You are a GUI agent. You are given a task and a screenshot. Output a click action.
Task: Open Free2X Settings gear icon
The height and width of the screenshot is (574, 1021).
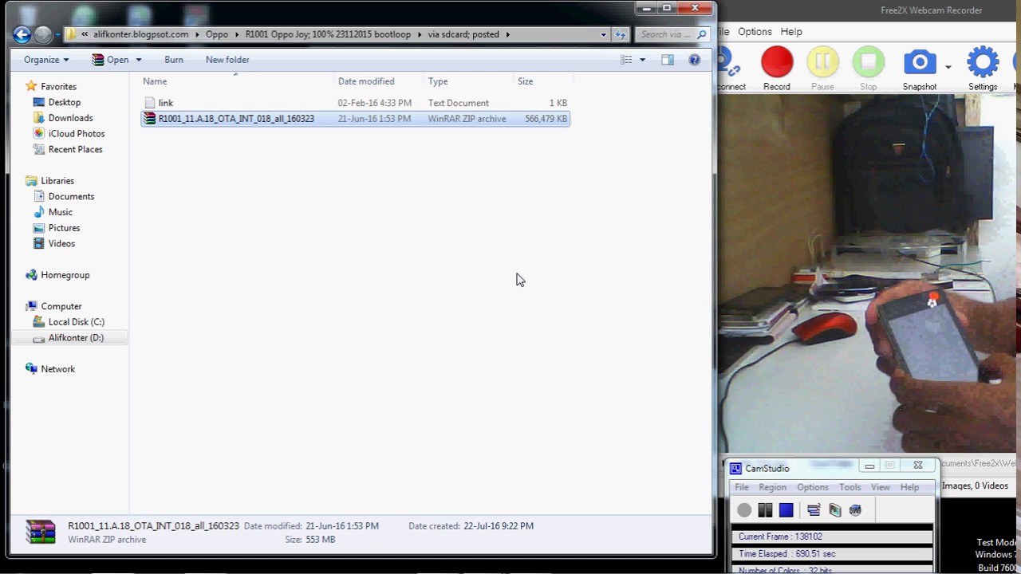coord(983,63)
